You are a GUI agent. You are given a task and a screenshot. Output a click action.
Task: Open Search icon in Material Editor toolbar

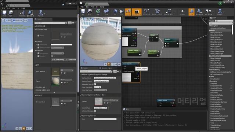pos(106,12)
